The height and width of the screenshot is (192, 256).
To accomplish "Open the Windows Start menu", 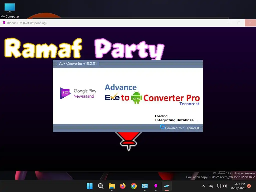I will pos(89,186).
